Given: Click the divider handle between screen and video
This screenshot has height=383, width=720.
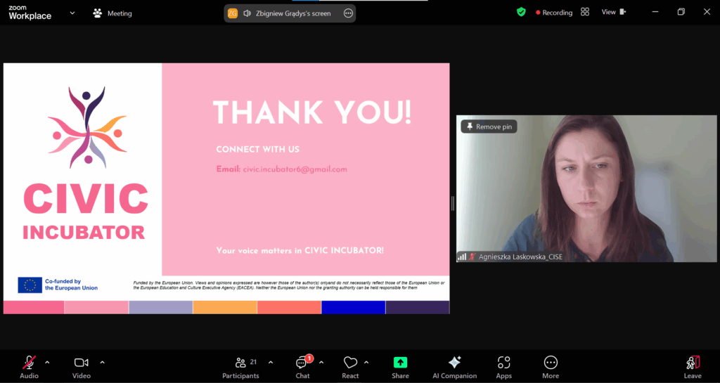Looking at the screenshot, I should (x=453, y=203).
